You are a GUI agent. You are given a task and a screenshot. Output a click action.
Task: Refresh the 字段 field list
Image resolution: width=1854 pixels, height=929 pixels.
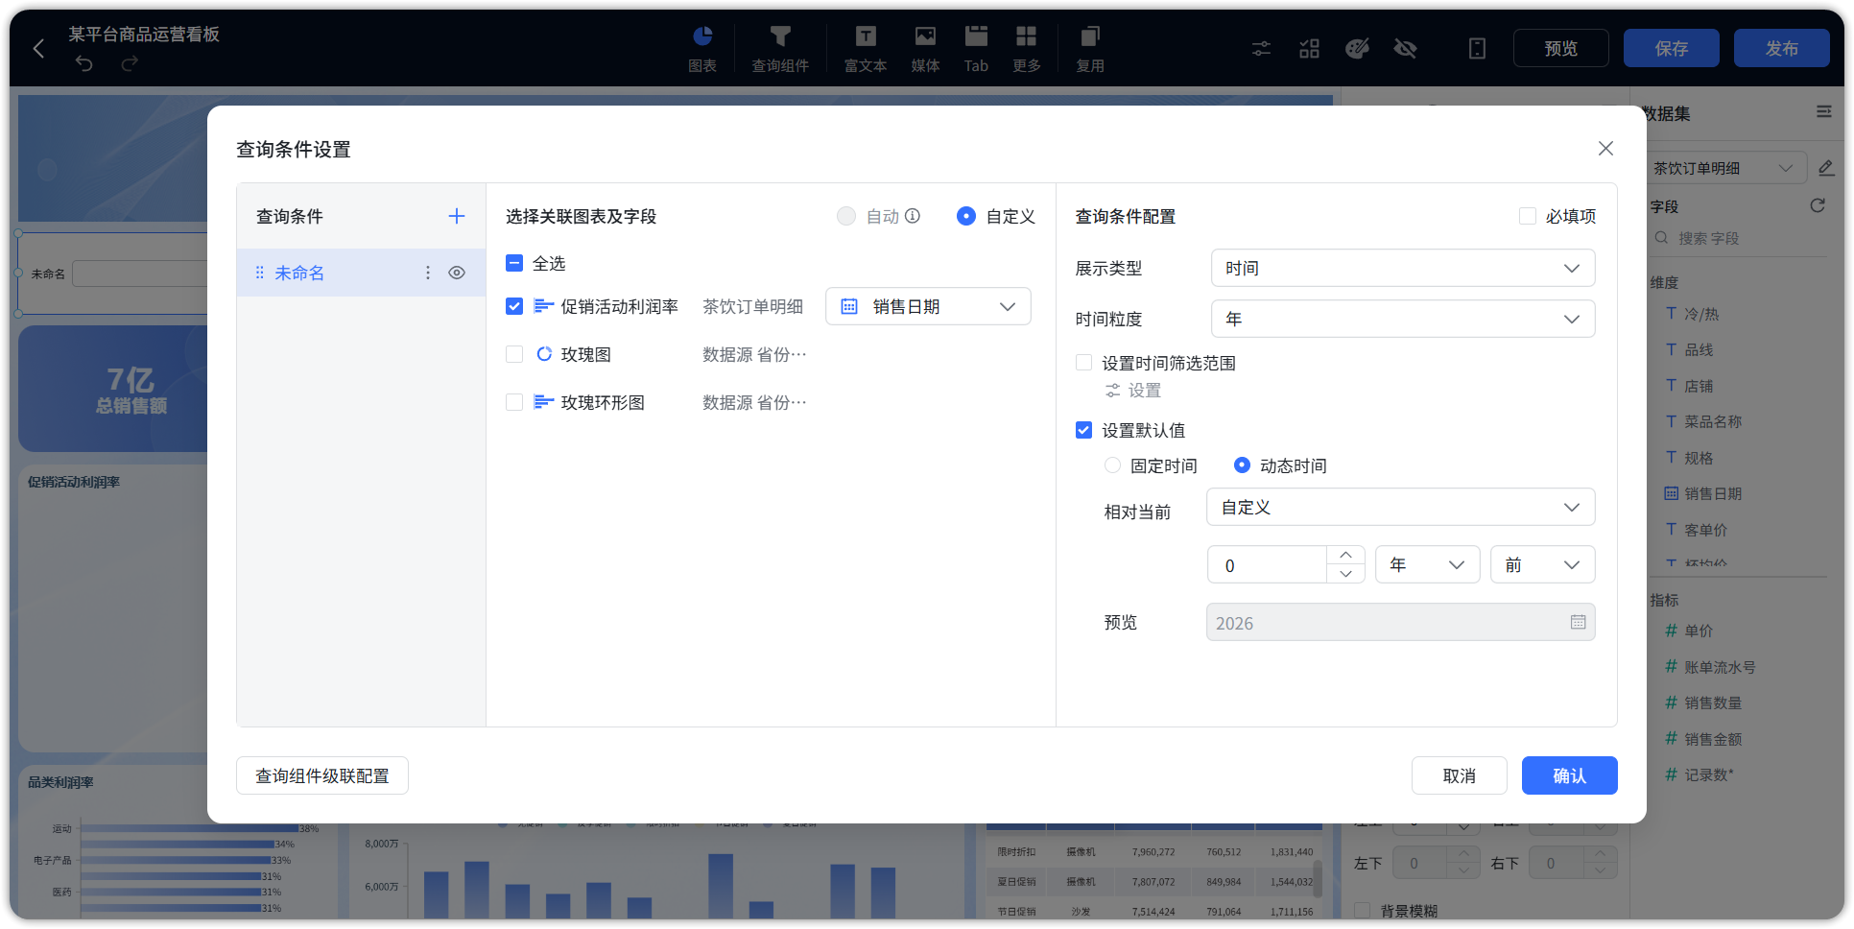pos(1818,205)
